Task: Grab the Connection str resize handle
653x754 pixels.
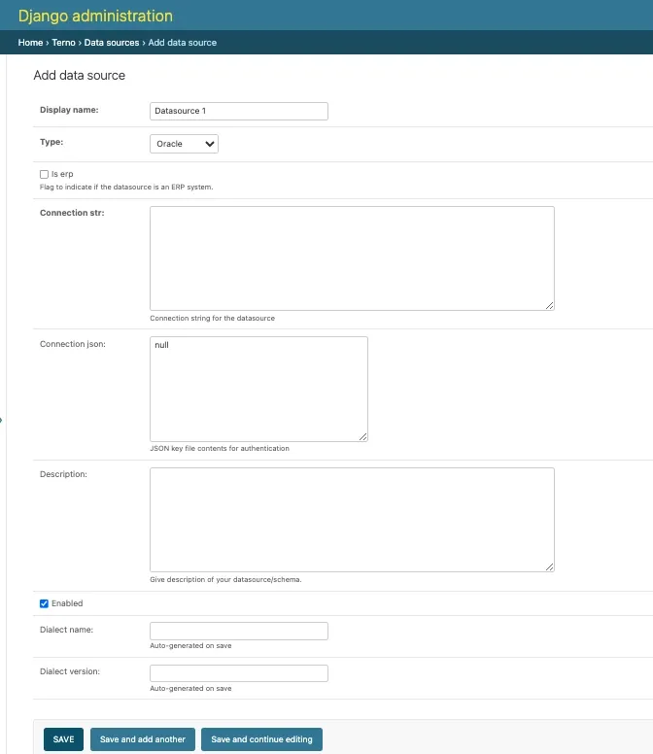Action: tap(549, 305)
